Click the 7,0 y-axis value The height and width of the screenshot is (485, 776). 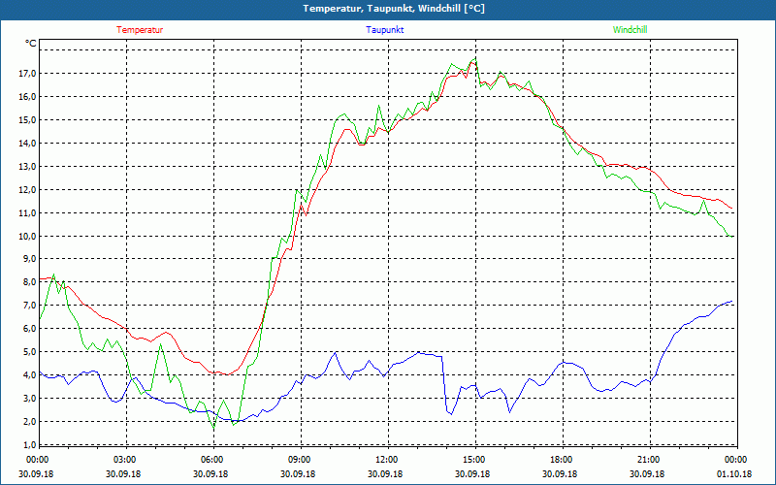pyautogui.click(x=30, y=305)
